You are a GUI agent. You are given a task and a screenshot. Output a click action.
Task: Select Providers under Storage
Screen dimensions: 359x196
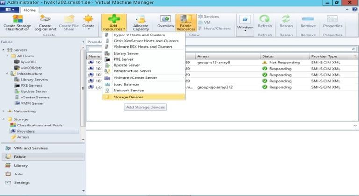tap(44, 131)
